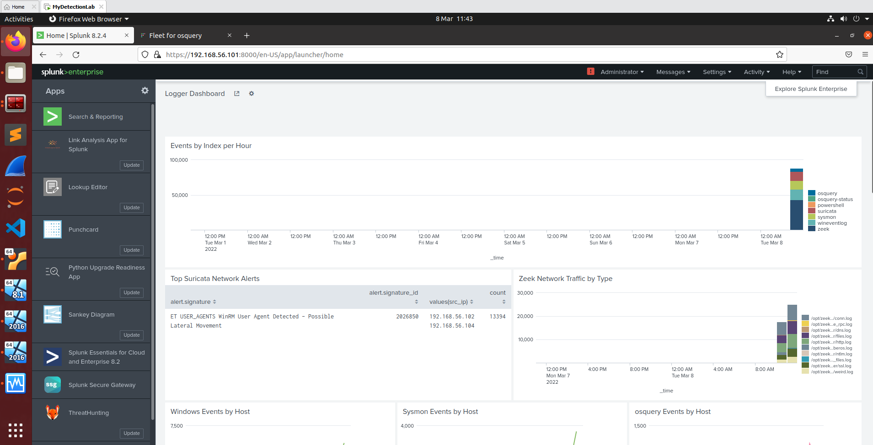
Task: Click the Apps sidebar scrollbar
Action: point(153,261)
